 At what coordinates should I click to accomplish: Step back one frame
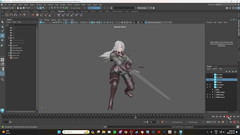click(217, 117)
